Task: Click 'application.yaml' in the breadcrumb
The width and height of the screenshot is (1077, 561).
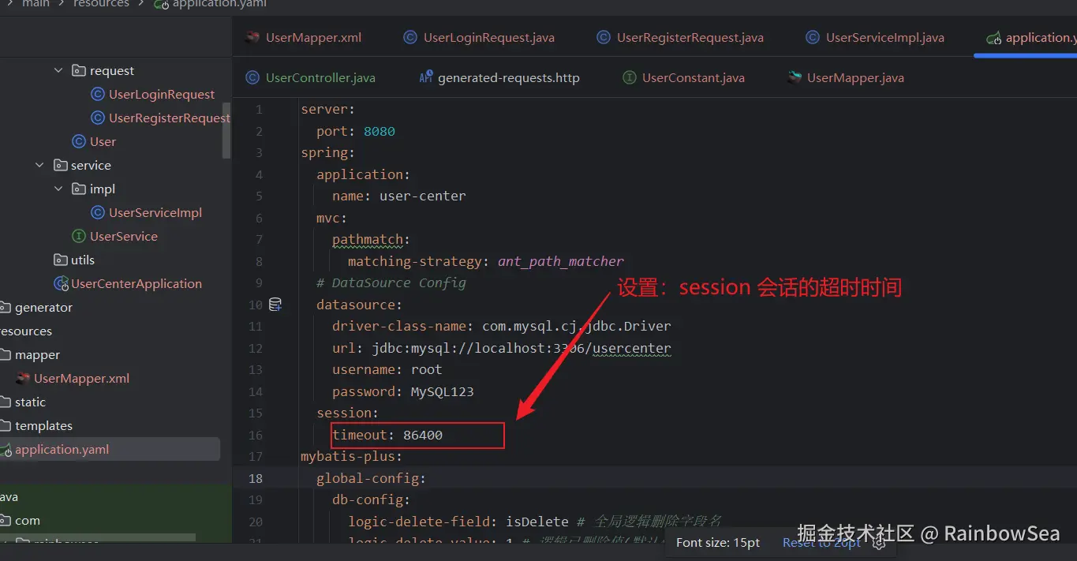Action: (219, 3)
